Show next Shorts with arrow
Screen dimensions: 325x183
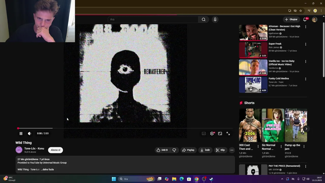(x=306, y=129)
